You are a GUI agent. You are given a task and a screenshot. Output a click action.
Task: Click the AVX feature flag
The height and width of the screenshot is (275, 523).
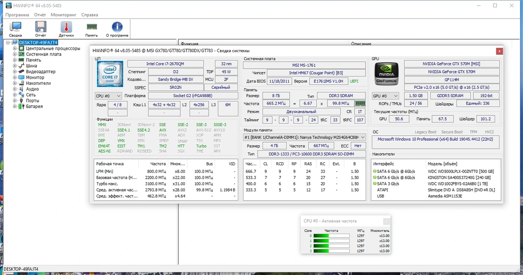163,130
